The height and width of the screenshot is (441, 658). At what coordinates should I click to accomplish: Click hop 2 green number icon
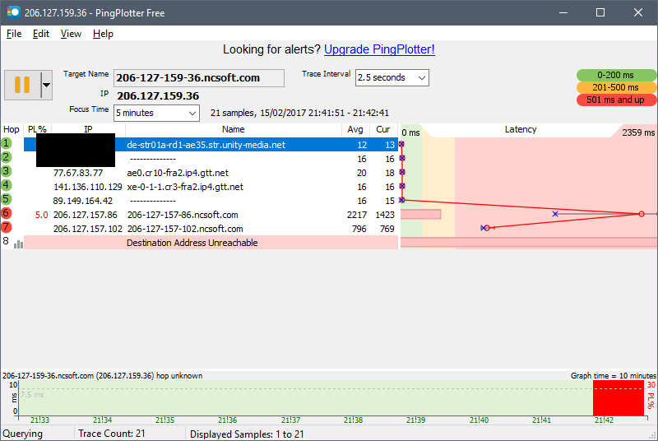click(7, 157)
